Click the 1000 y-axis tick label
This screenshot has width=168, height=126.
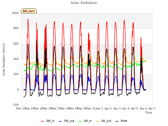click(x=15, y=13)
